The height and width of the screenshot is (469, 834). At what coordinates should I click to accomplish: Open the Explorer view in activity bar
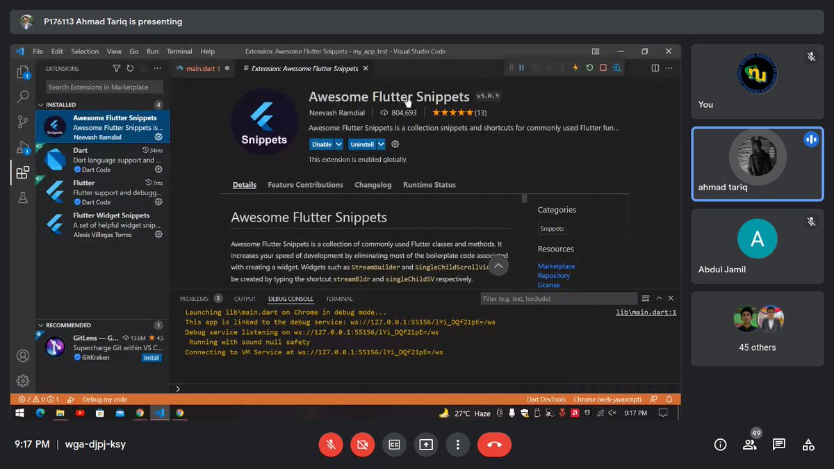coord(23,72)
